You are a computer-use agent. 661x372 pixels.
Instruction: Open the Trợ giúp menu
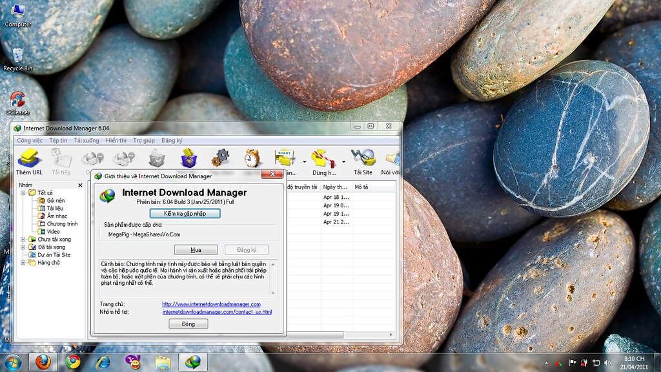tap(144, 140)
